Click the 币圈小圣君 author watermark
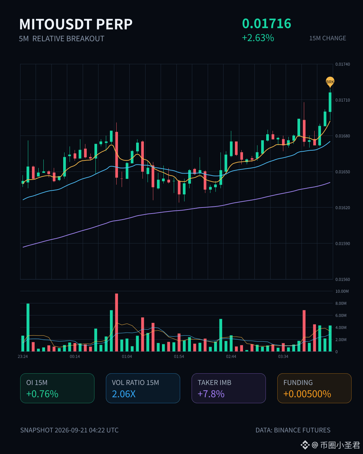363x454 pixels. (340, 445)
